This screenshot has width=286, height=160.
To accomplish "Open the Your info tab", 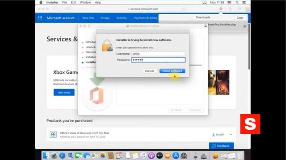I will (x=88, y=18).
